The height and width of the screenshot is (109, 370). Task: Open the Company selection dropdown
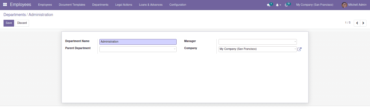[295, 49]
